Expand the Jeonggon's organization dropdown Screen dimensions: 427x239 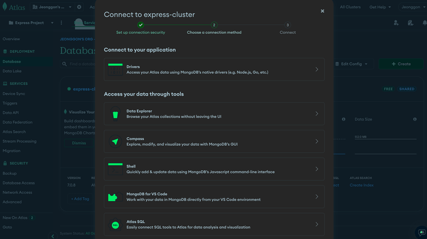pyautogui.click(x=52, y=7)
